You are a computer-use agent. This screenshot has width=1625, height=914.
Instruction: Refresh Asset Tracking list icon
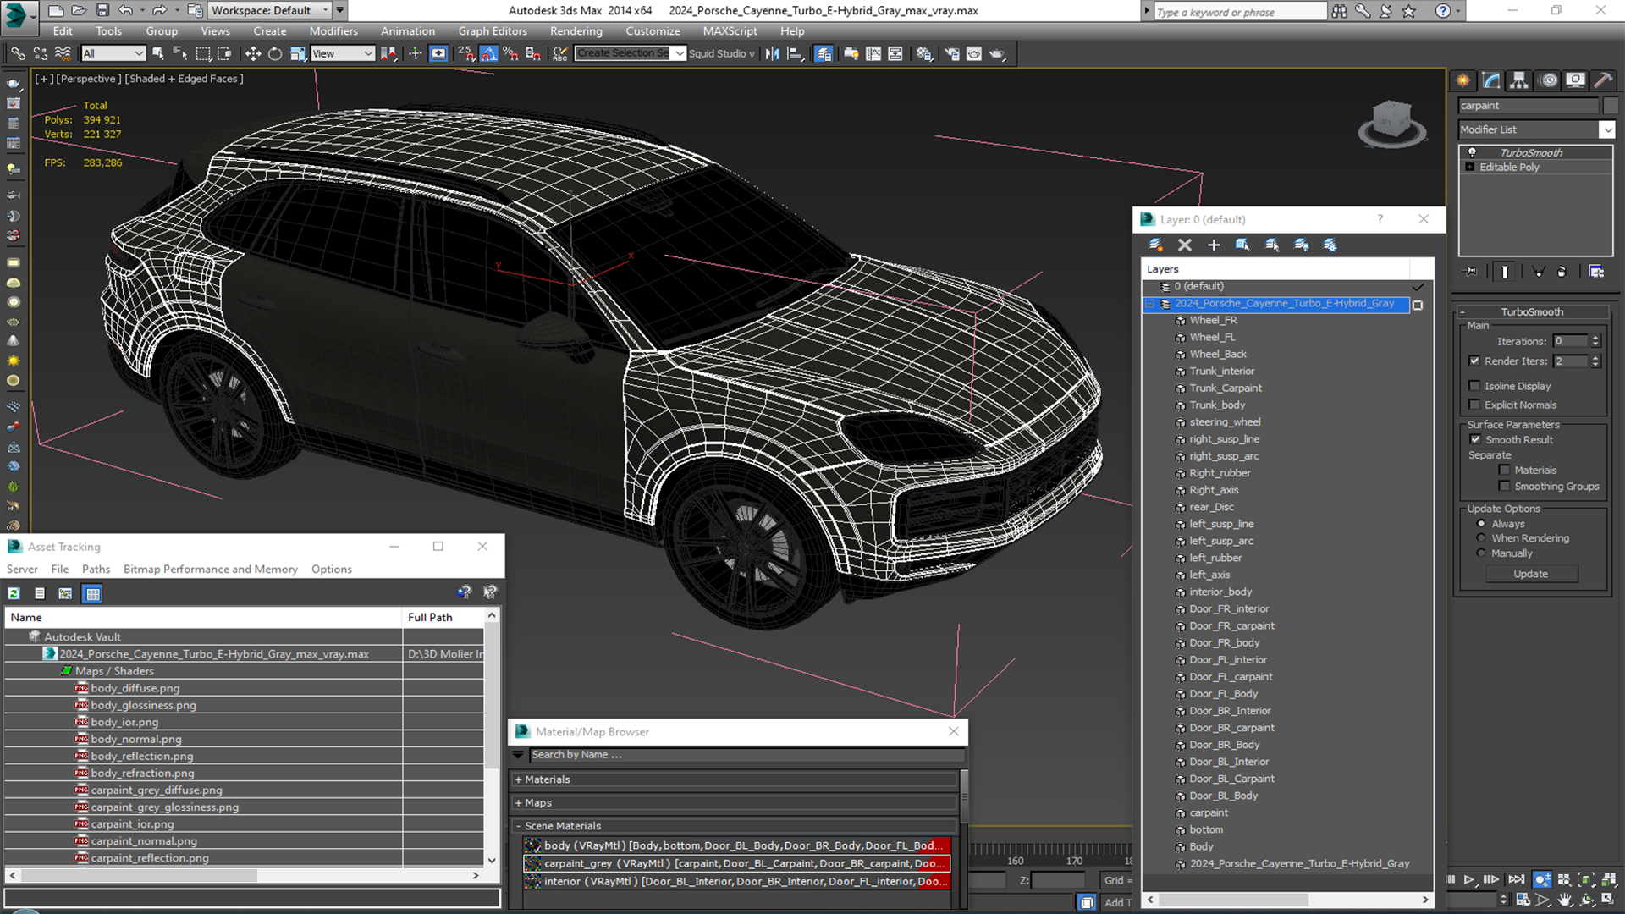tap(14, 593)
